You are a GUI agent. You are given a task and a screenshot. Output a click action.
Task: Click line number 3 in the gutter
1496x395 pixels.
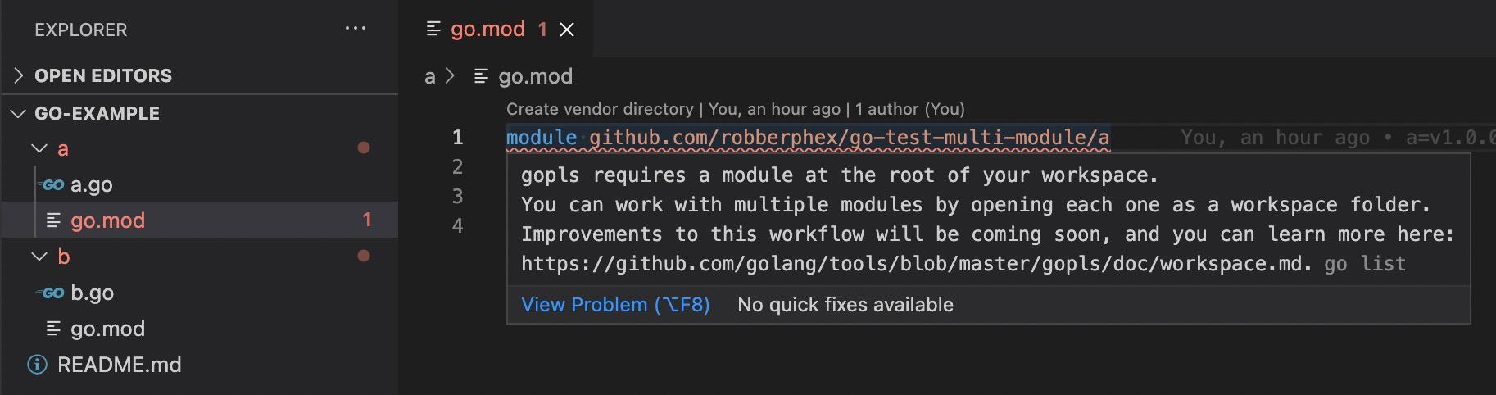458,197
